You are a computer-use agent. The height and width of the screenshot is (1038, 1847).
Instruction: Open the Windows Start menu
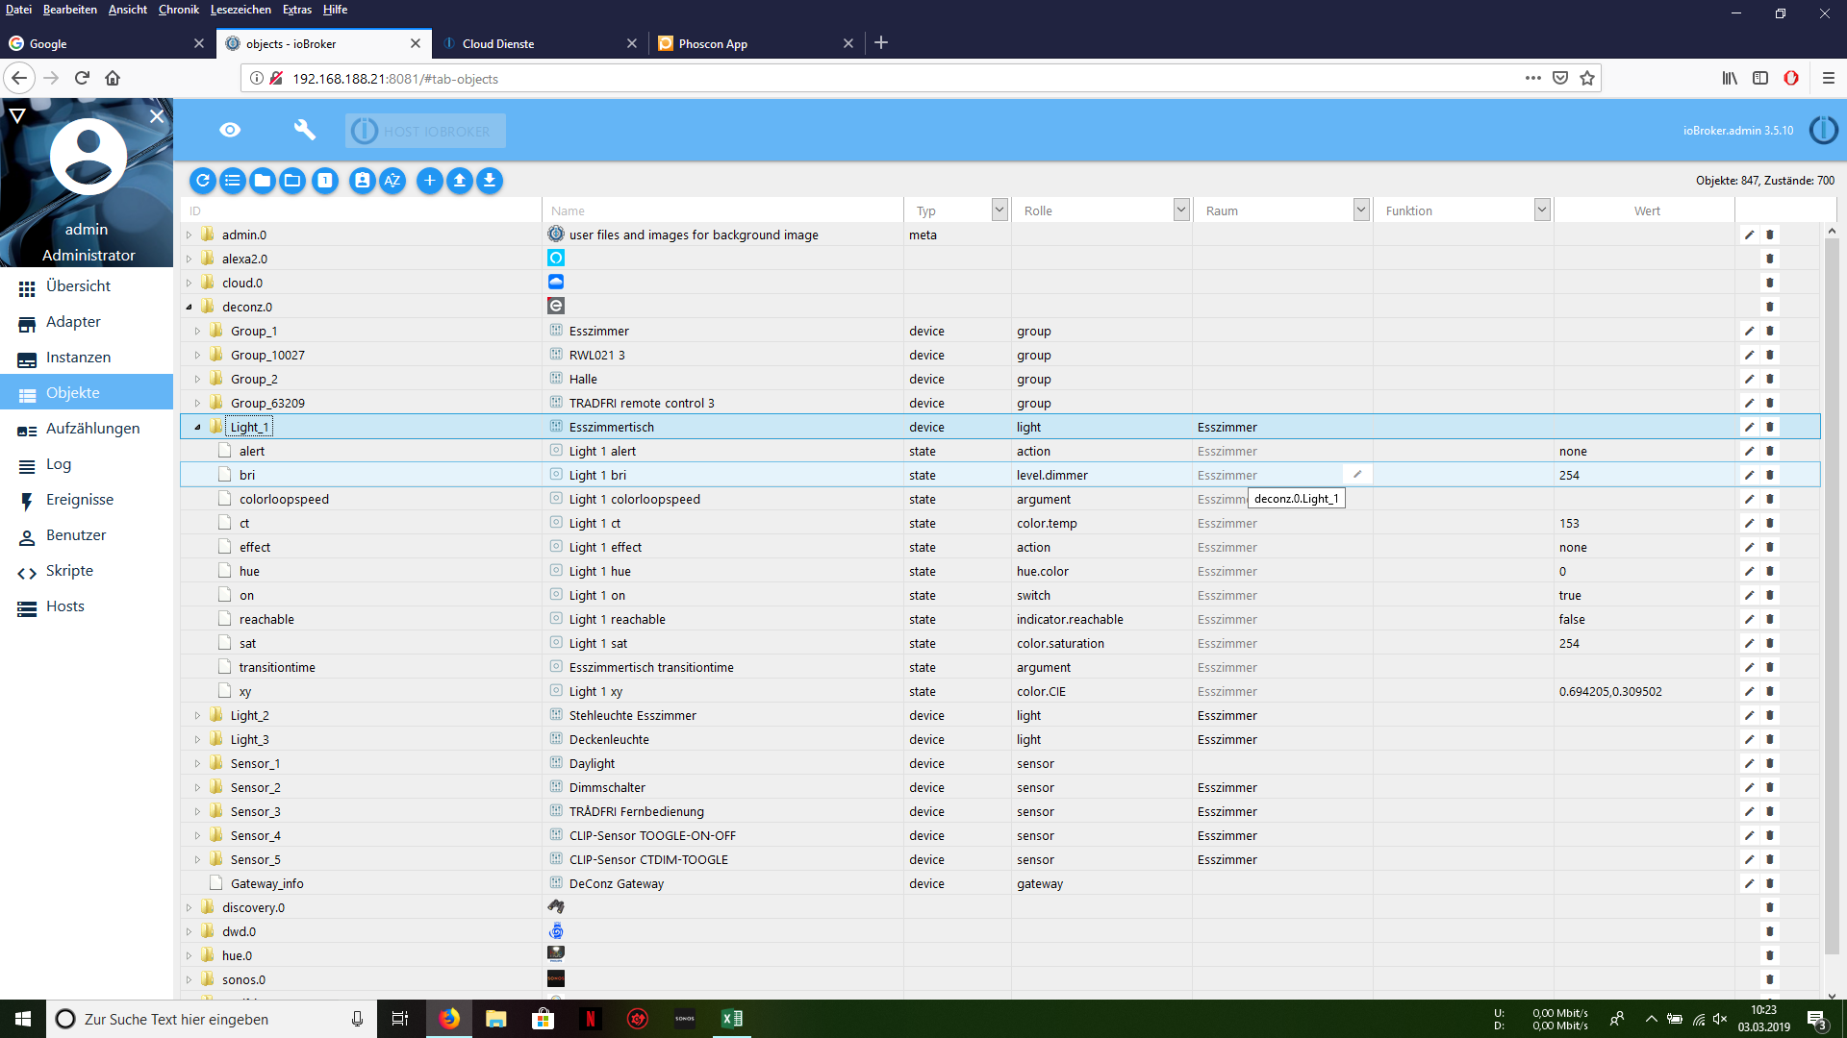pyautogui.click(x=23, y=1019)
